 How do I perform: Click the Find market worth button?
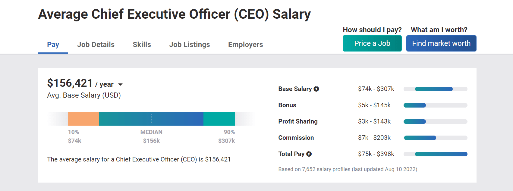pyautogui.click(x=441, y=43)
